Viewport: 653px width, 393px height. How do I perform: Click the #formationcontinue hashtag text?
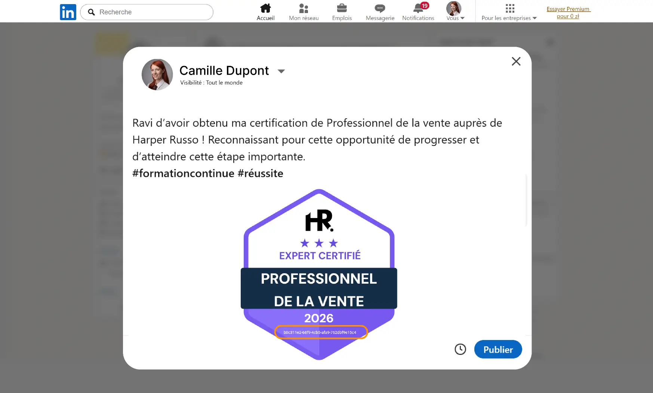pos(183,173)
